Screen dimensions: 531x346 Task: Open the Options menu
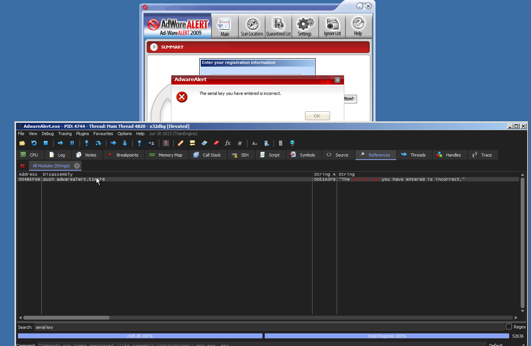click(x=124, y=134)
